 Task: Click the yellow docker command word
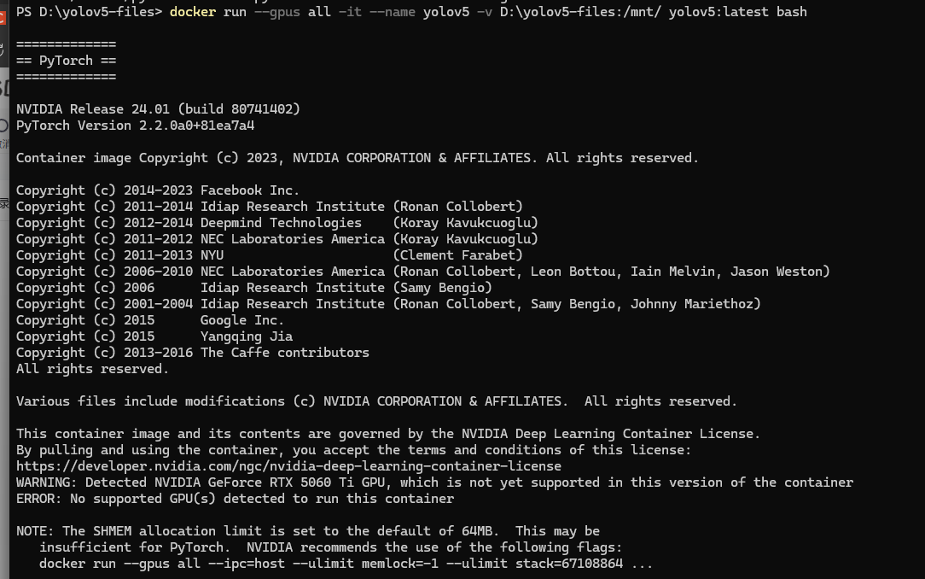pos(192,12)
